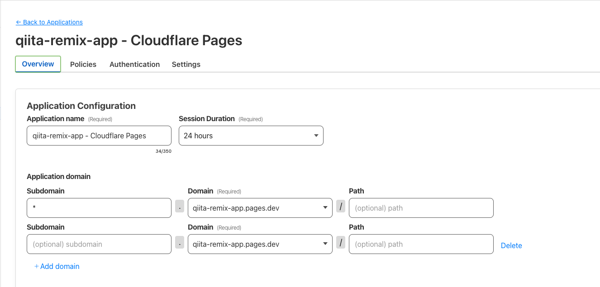This screenshot has width=600, height=287.
Task: Open the Session Duration dropdown
Action: 251,136
